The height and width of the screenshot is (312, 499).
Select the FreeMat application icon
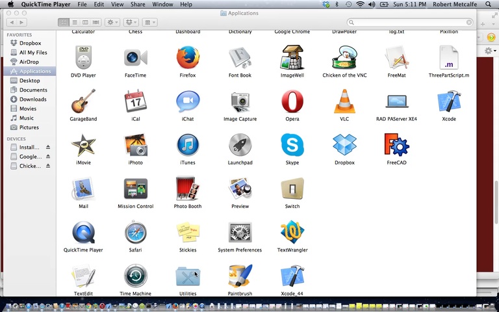point(396,58)
